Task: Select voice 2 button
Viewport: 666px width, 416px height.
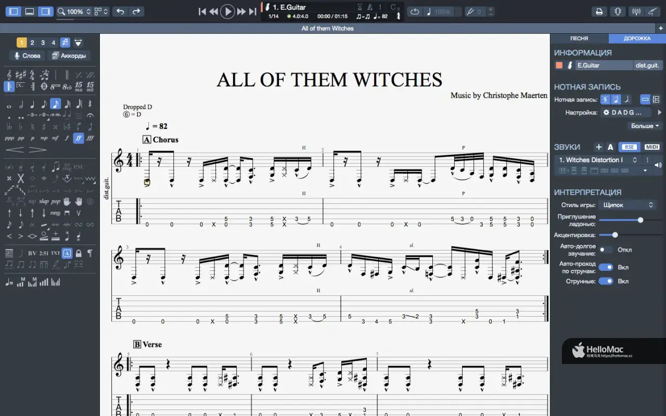Action: [x=32, y=43]
